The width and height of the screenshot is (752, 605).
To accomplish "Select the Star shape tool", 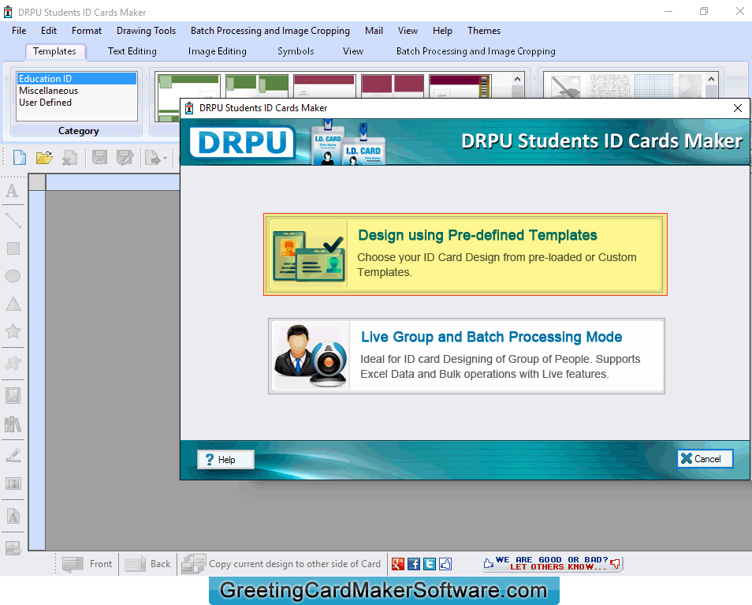I will (x=13, y=331).
